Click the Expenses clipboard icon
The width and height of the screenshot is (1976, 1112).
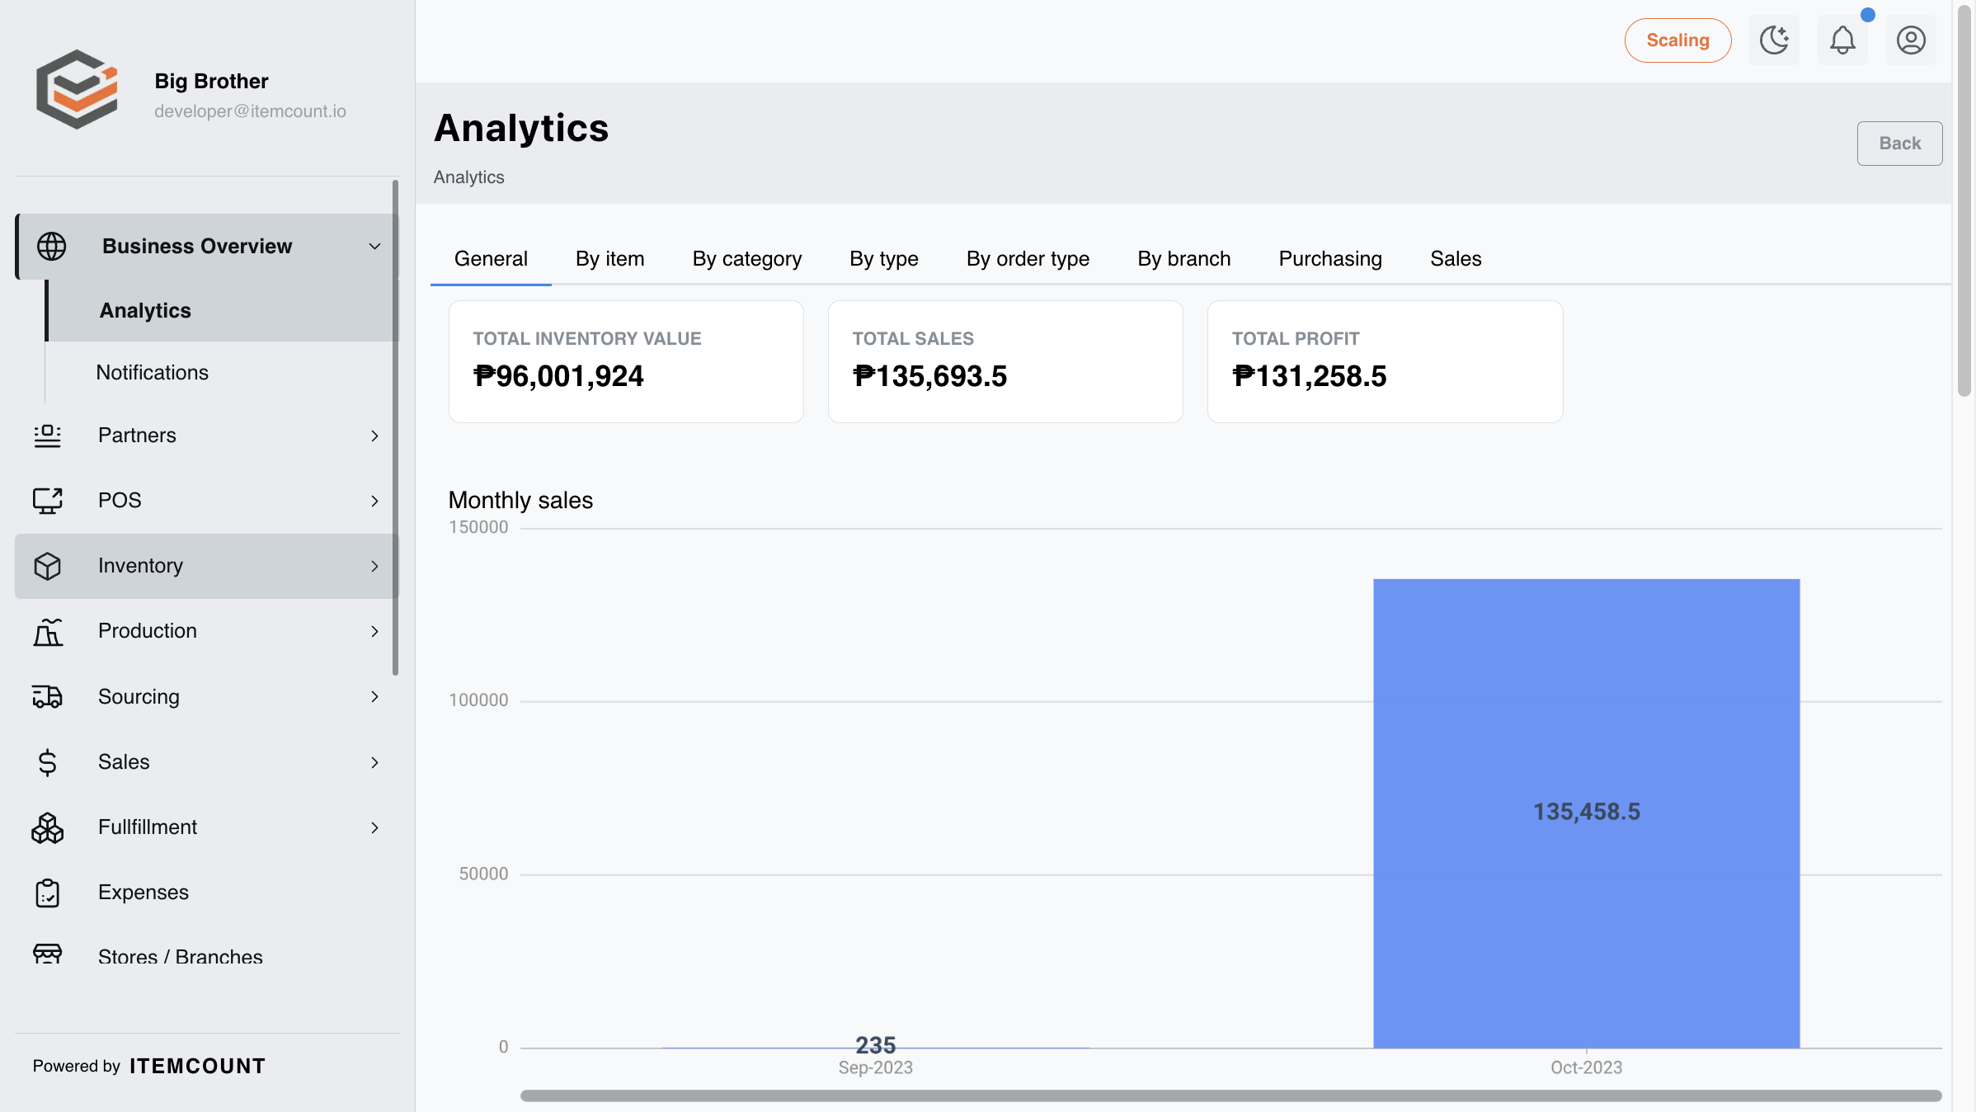(48, 893)
